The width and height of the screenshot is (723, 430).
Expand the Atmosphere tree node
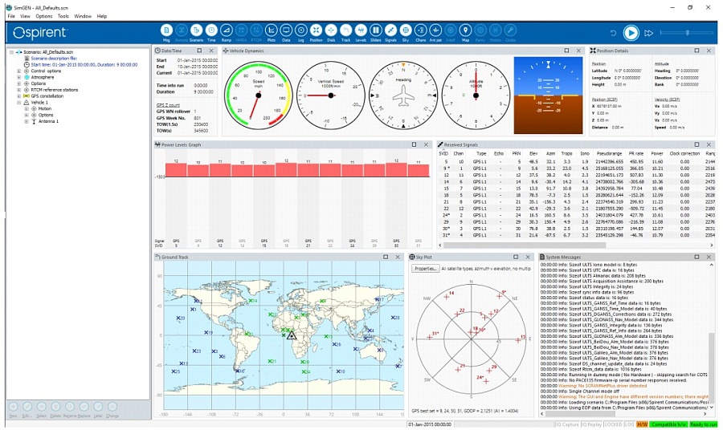point(18,77)
